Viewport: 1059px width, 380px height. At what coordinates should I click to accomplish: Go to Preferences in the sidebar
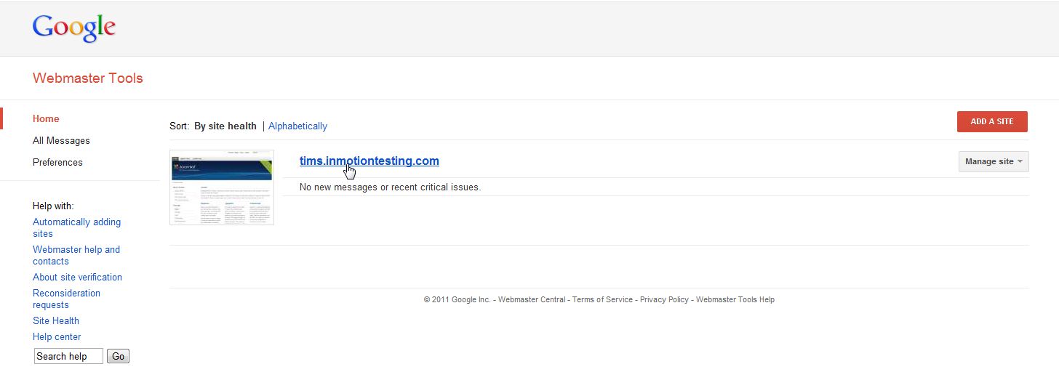pyautogui.click(x=57, y=162)
